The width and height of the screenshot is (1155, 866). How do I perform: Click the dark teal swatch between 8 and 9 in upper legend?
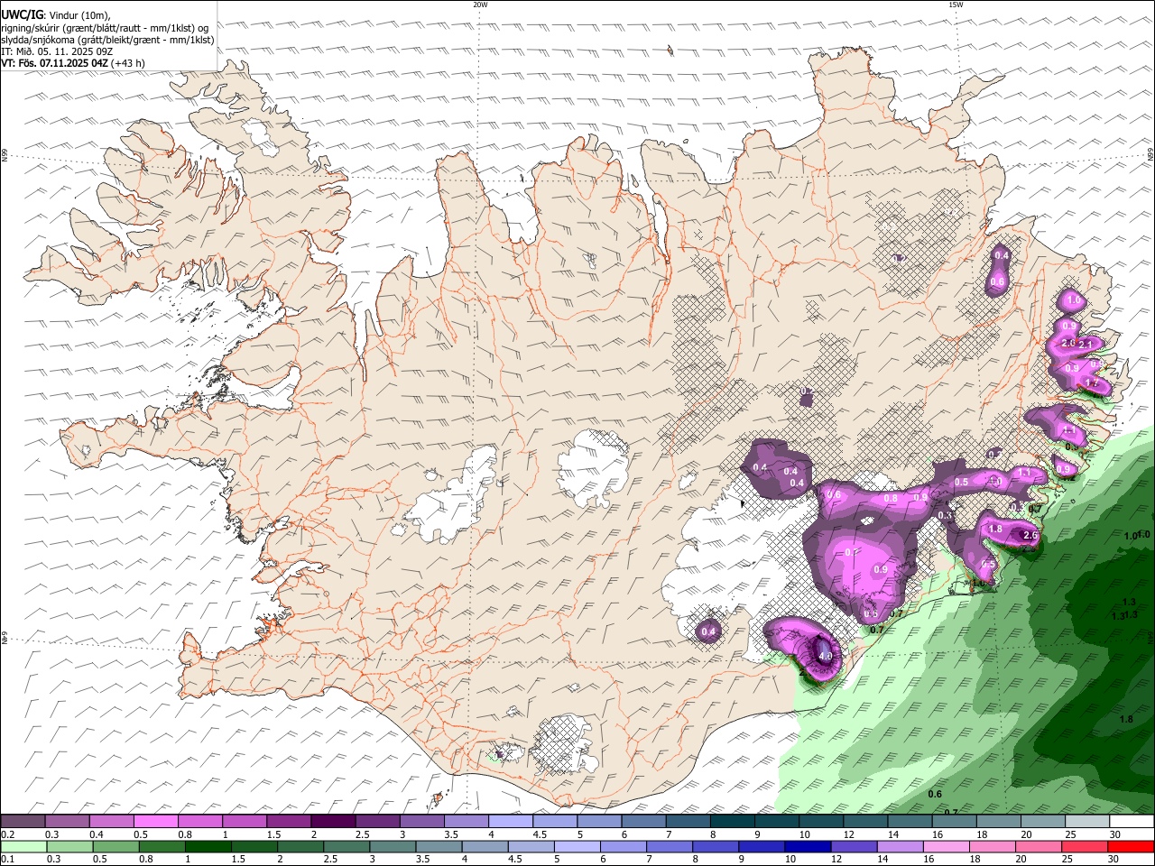pos(732,821)
